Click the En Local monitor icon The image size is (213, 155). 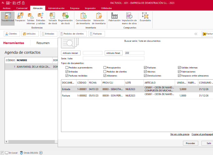[x=7, y=153]
